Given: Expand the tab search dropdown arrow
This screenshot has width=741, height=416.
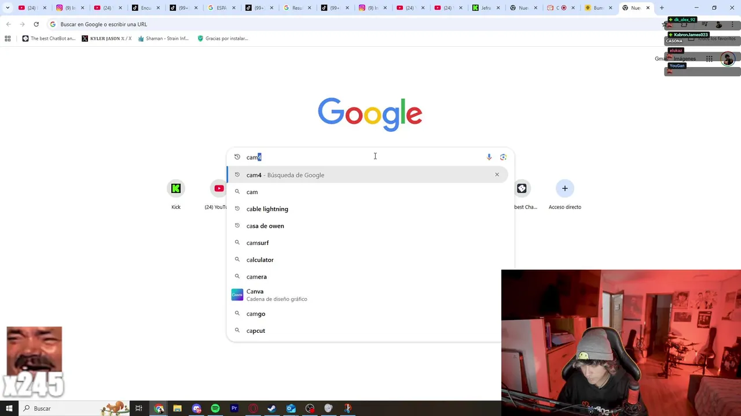Looking at the screenshot, I should tap(8, 8).
